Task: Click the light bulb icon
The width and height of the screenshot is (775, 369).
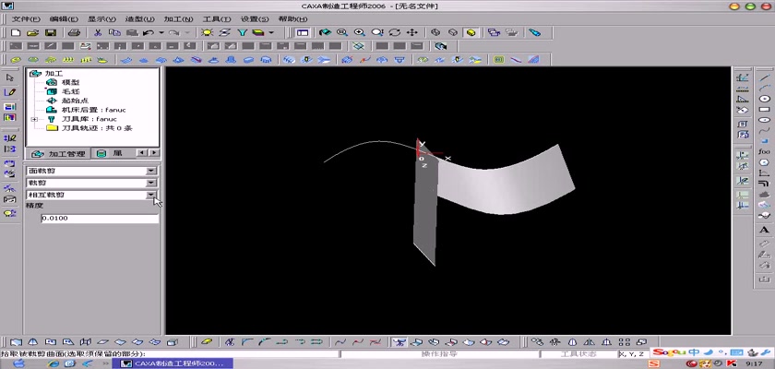Action: (207, 32)
